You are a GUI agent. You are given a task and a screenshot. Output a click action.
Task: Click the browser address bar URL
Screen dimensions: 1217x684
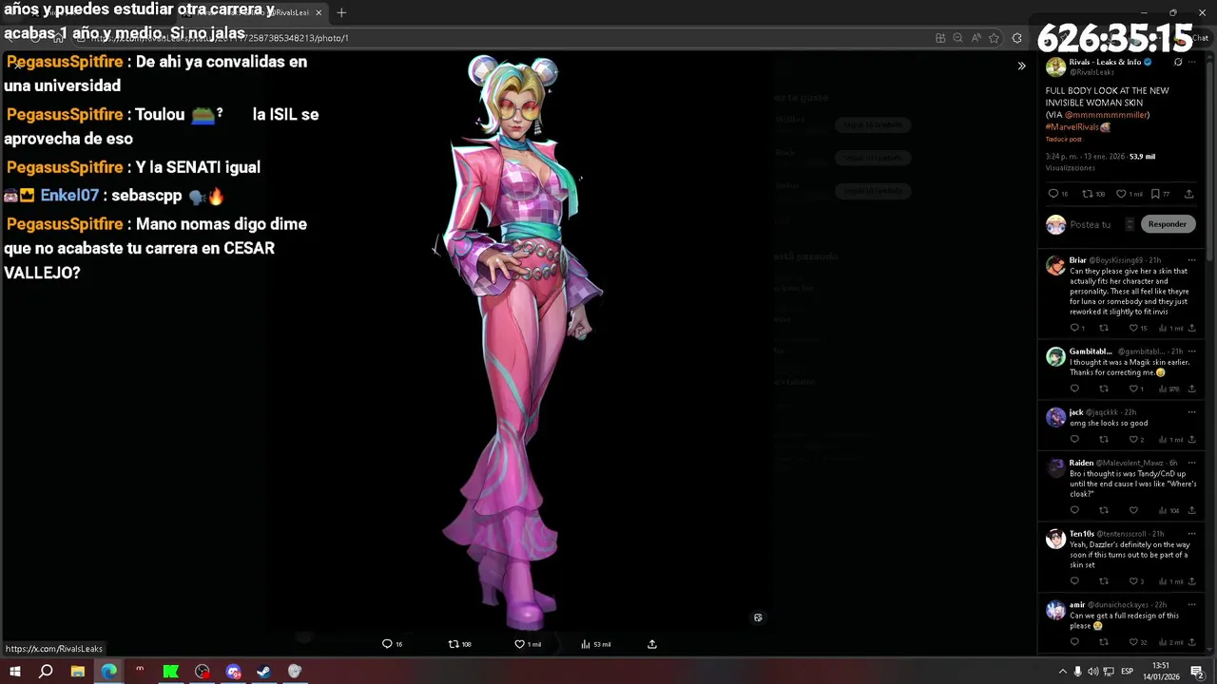point(219,38)
